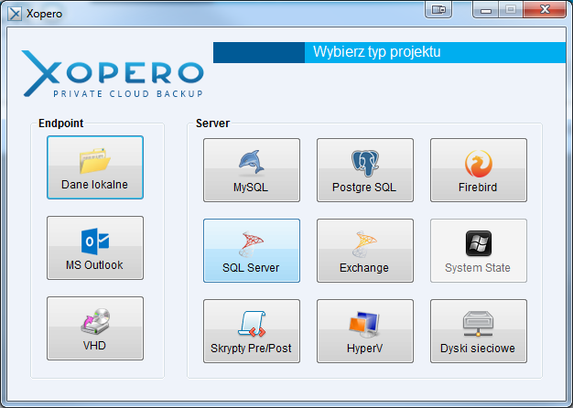
Task: Pick the Exchange project type
Action: click(365, 251)
